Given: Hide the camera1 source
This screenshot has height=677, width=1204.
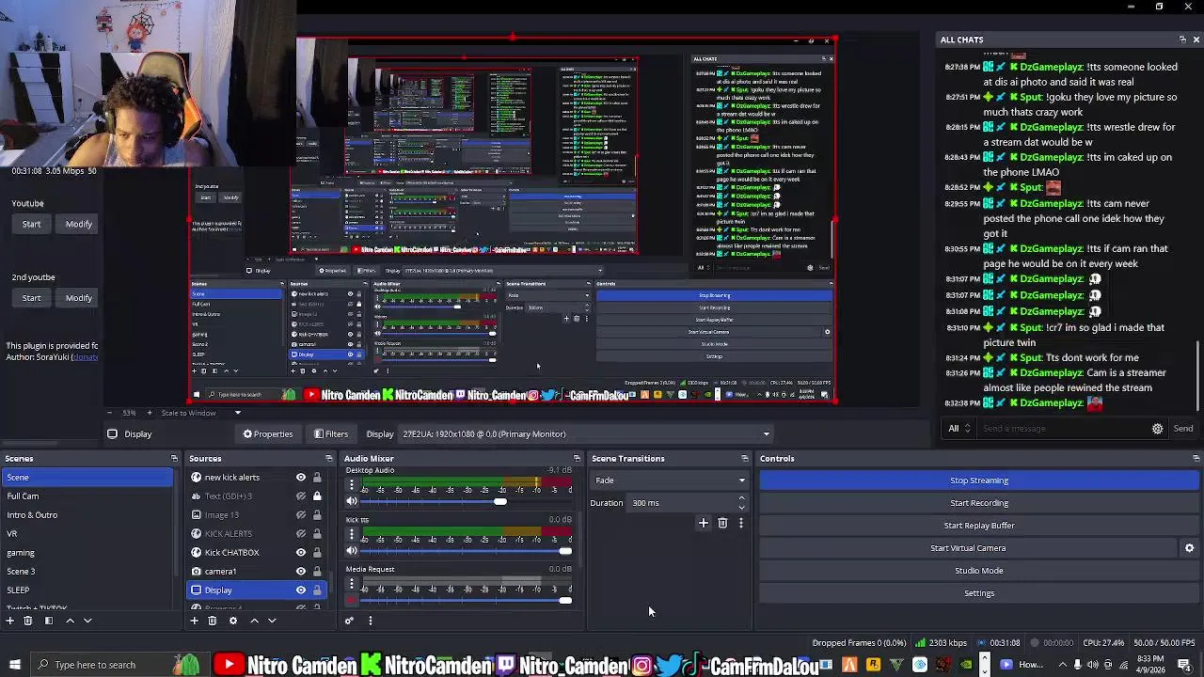Looking at the screenshot, I should (x=301, y=572).
